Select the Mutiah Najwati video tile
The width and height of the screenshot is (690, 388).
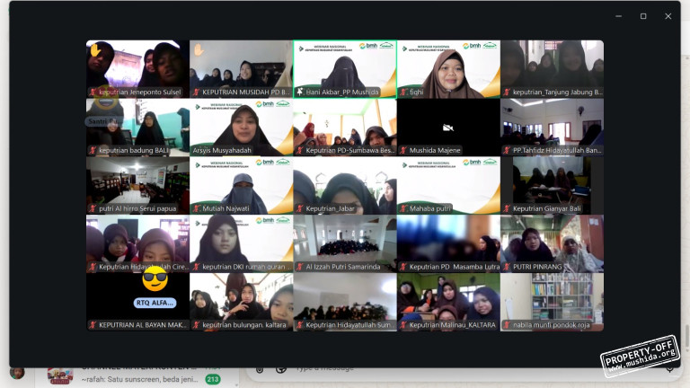click(x=241, y=185)
